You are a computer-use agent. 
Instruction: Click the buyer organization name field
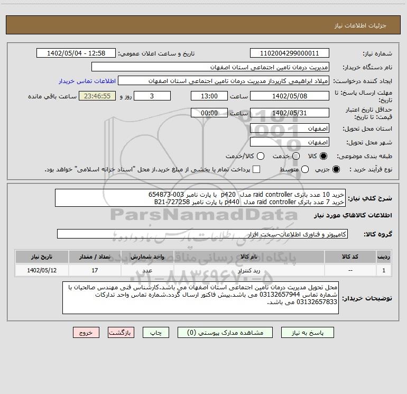(x=210, y=67)
